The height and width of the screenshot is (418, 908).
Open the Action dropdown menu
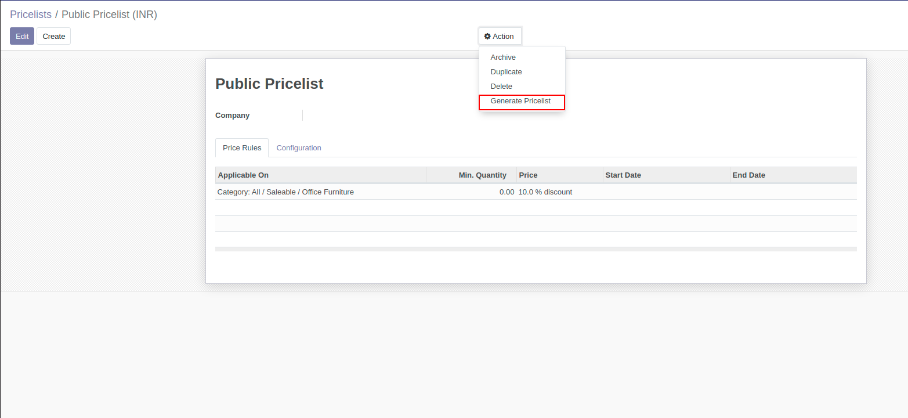(500, 36)
